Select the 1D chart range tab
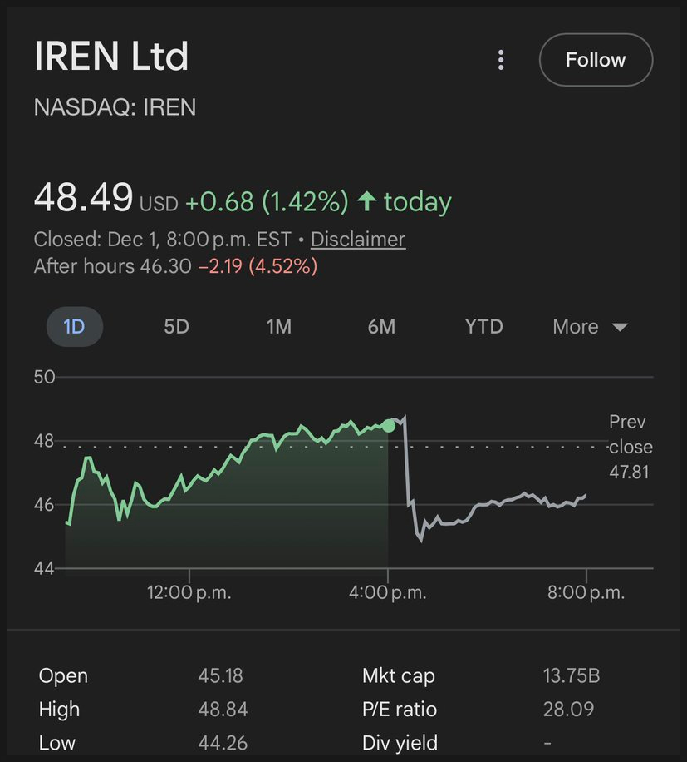 pos(74,327)
